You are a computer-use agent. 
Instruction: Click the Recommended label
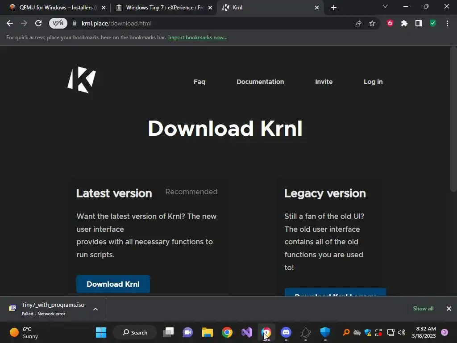point(191,192)
